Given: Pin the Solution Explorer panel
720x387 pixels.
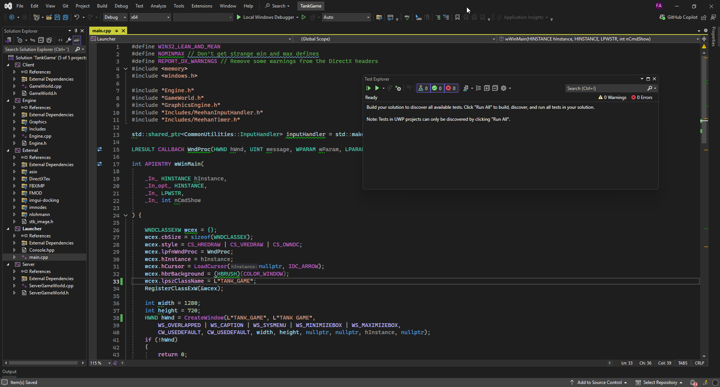Looking at the screenshot, I should tap(76, 31).
